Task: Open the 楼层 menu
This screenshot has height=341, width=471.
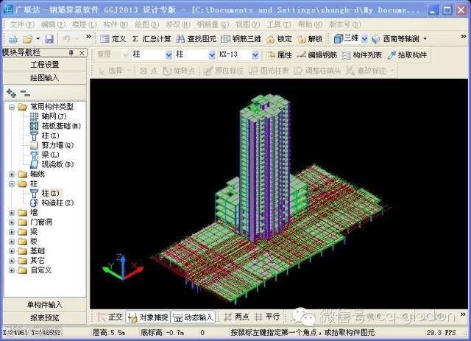Action: (x=84, y=24)
